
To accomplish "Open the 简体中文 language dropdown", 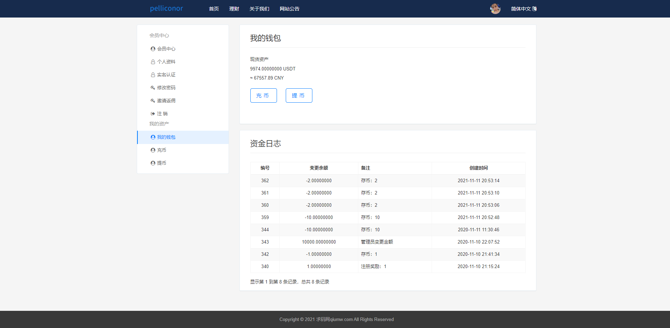I will (523, 9).
